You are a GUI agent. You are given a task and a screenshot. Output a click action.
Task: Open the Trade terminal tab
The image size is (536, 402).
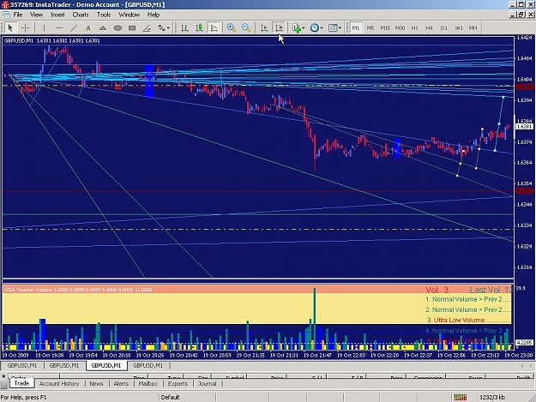21,383
